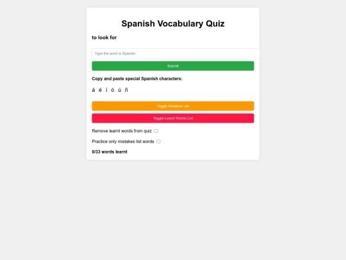
Task: Select the é accented character
Action: tap(100, 90)
